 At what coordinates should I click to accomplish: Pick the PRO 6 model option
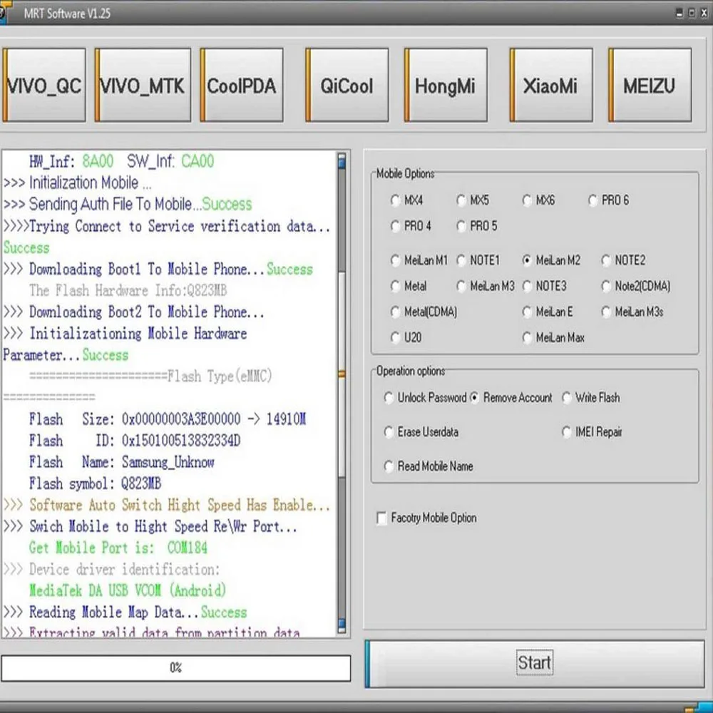tap(608, 200)
